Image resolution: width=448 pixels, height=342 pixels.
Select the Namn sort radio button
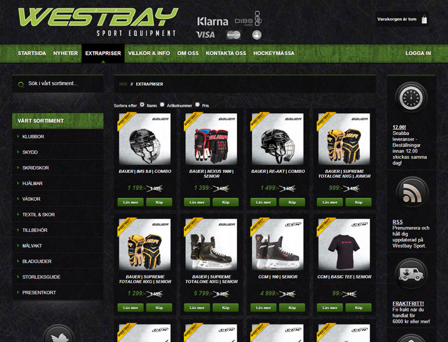pyautogui.click(x=142, y=104)
